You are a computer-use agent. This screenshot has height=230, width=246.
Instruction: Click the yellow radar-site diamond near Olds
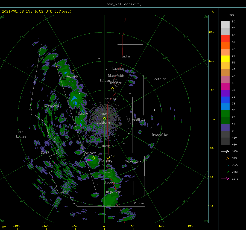[104, 119]
